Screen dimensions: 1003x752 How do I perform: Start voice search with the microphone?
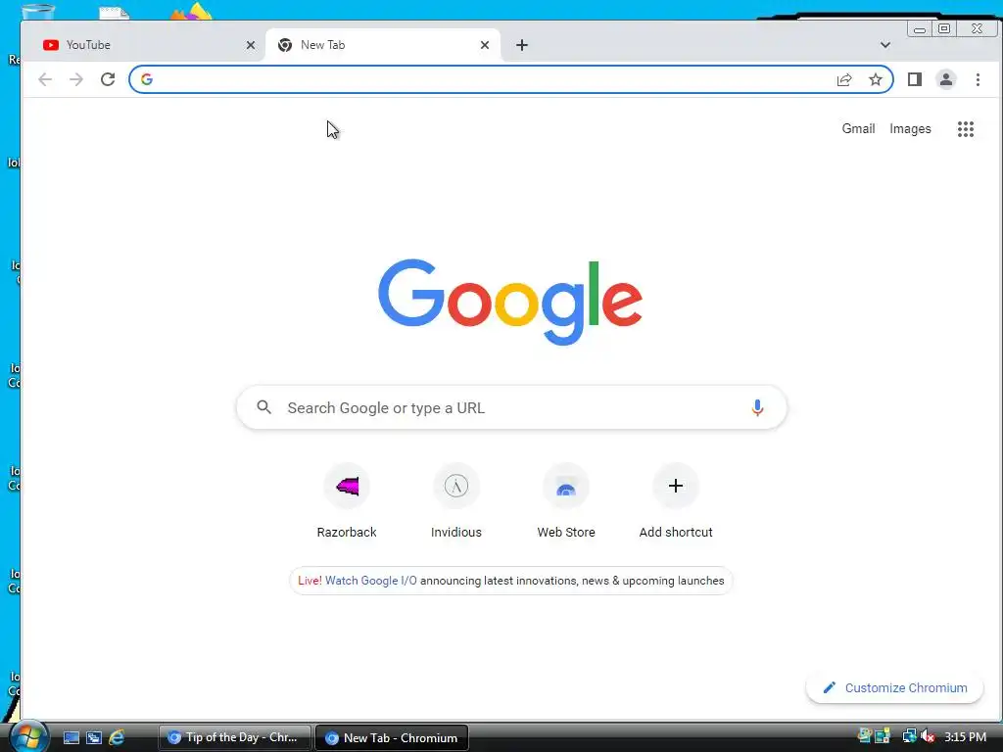(757, 408)
